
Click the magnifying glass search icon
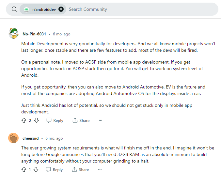tap(14, 9)
